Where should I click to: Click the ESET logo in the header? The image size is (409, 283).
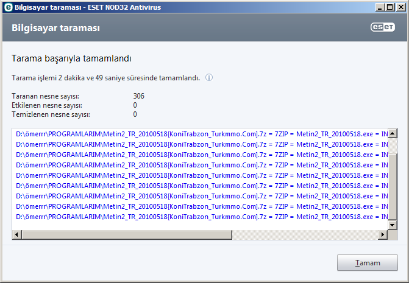pos(383,27)
